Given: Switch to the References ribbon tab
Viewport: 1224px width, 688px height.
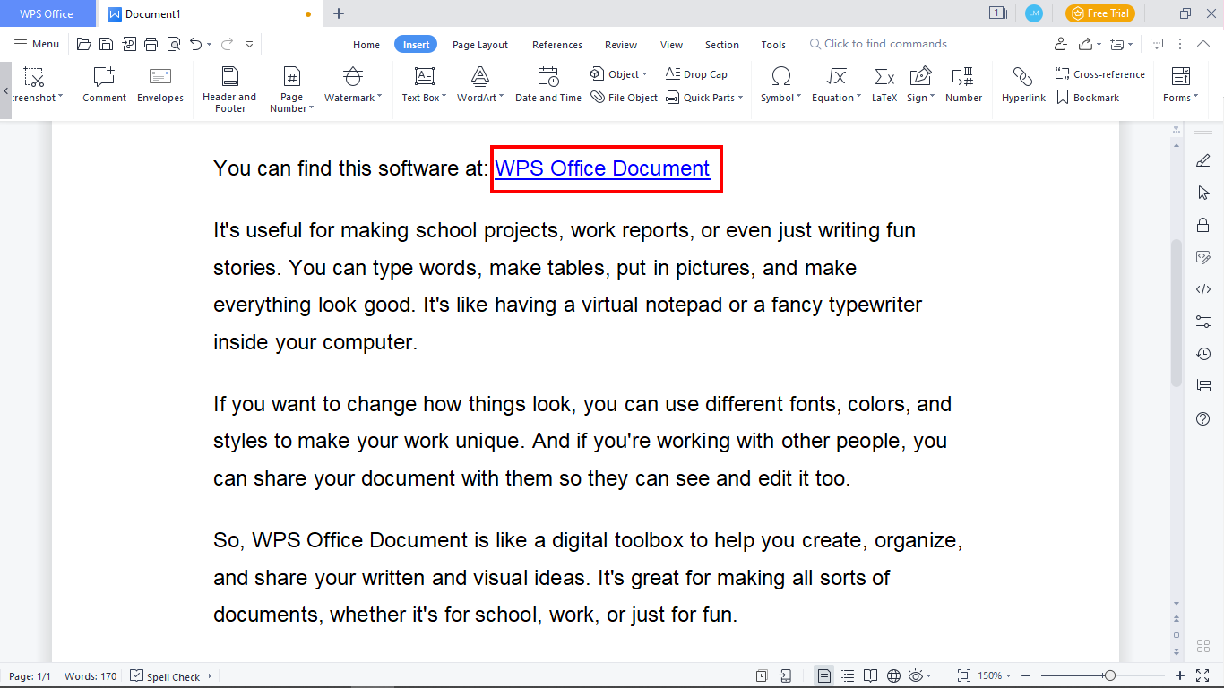Looking at the screenshot, I should pos(556,44).
